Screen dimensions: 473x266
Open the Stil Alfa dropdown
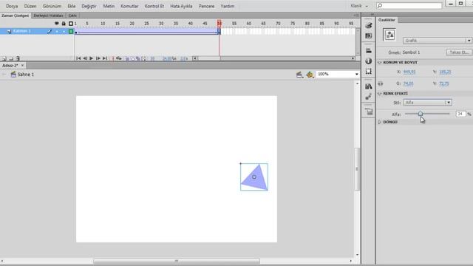pyautogui.click(x=427, y=103)
